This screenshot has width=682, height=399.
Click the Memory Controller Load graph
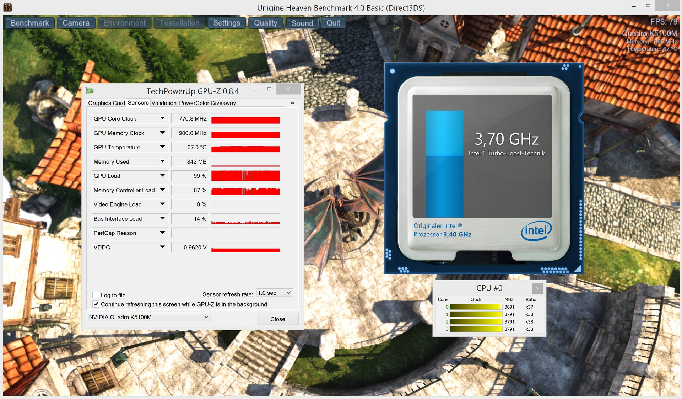click(x=245, y=190)
